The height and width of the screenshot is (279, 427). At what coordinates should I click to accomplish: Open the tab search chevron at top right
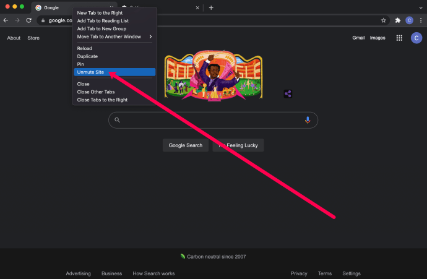(421, 7)
